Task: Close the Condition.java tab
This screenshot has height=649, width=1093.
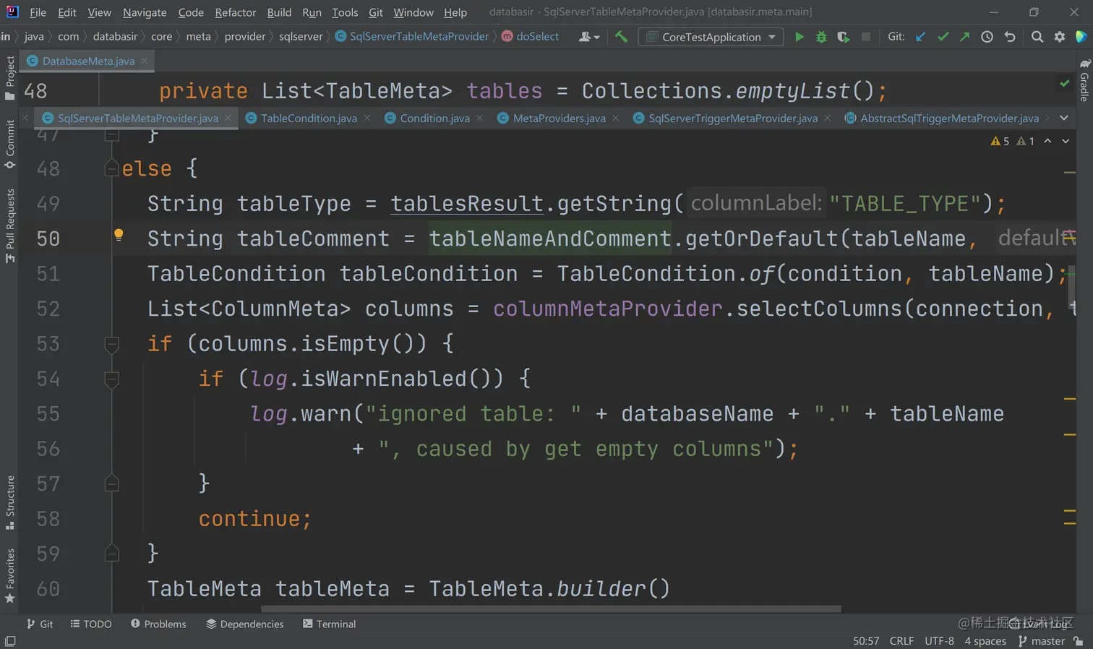Action: click(x=480, y=118)
